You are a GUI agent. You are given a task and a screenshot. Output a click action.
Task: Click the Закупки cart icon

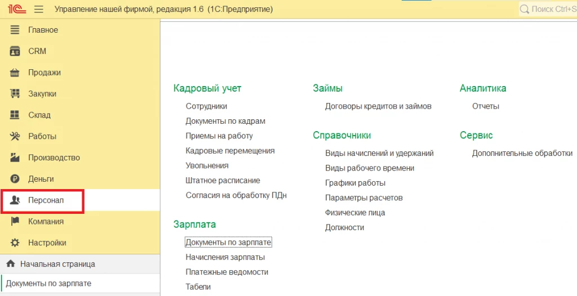click(x=15, y=94)
